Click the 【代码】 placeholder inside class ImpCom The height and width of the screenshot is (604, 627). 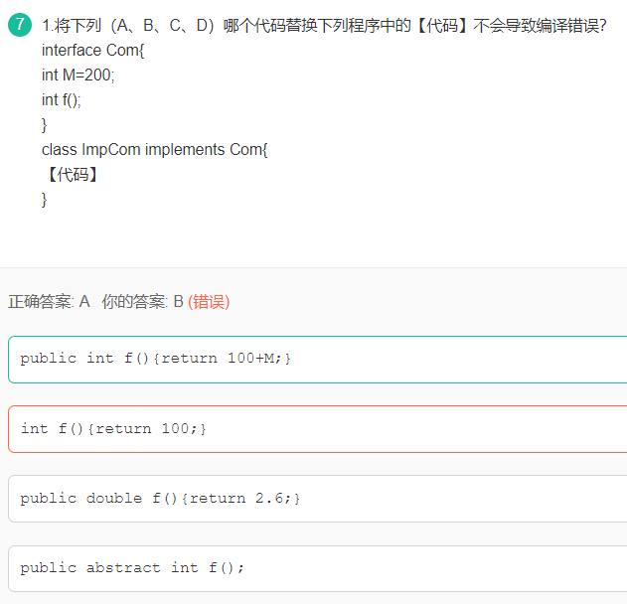click(x=72, y=175)
